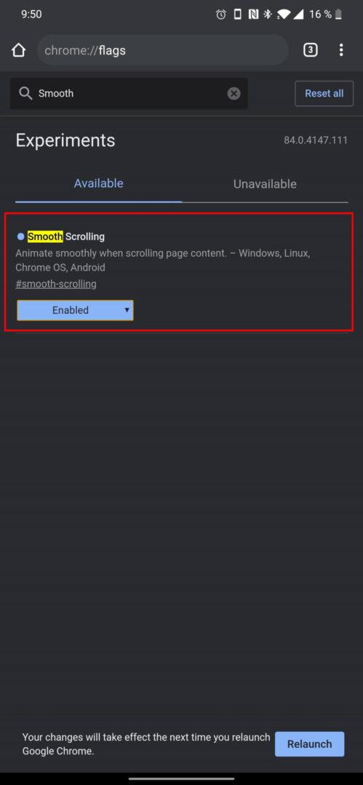The image size is (363, 785).
Task: Tap the Bluetooth status icon
Action: click(x=268, y=15)
